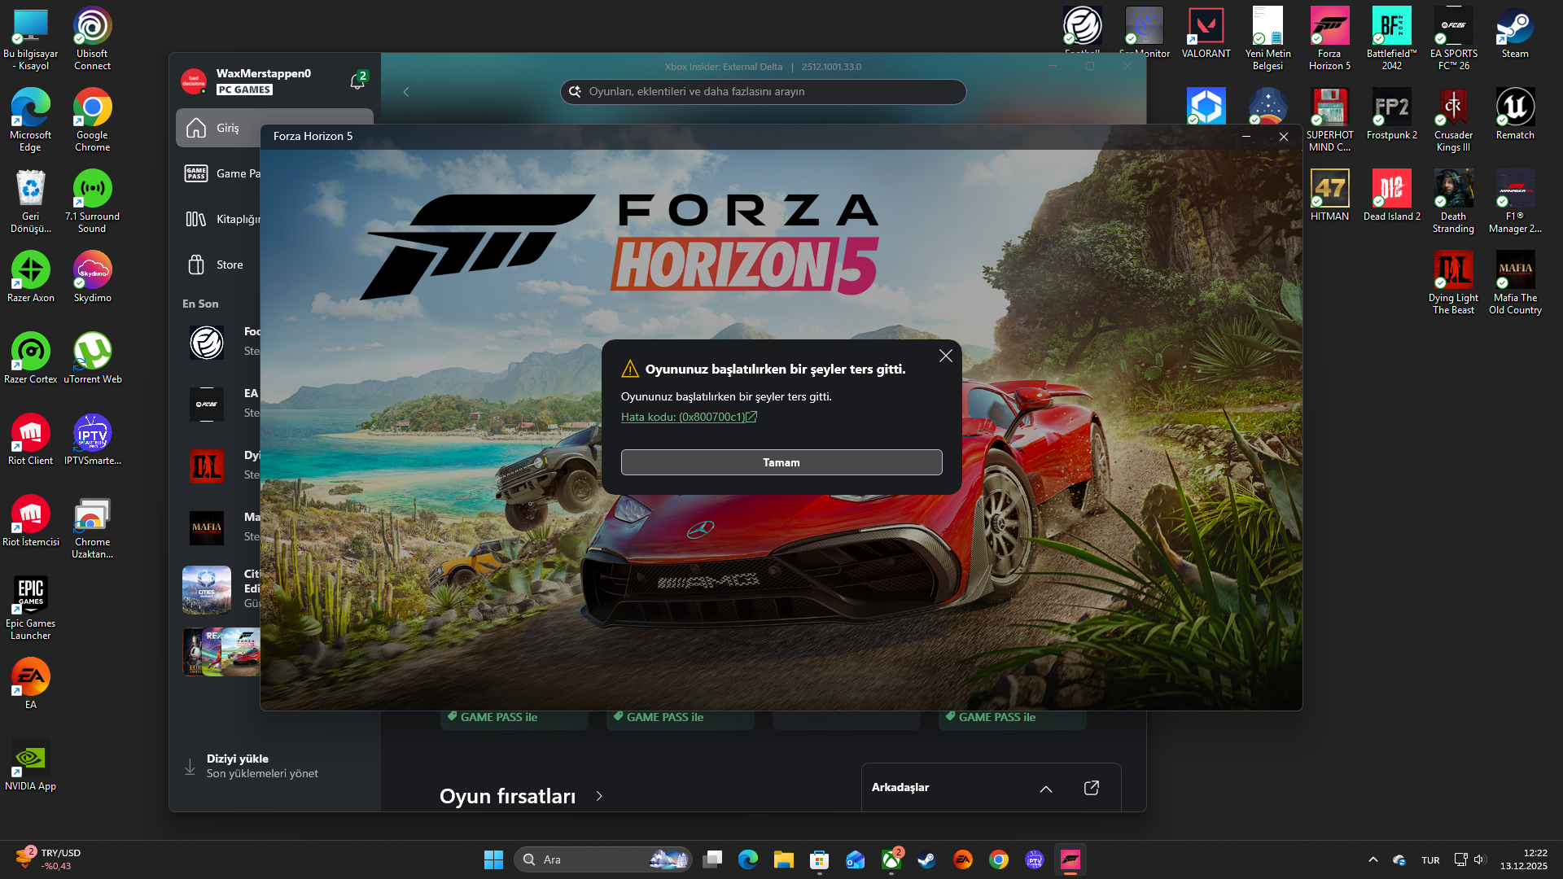This screenshot has width=1563, height=879.
Task: Click Tamam button in error dialog
Action: [x=781, y=462]
